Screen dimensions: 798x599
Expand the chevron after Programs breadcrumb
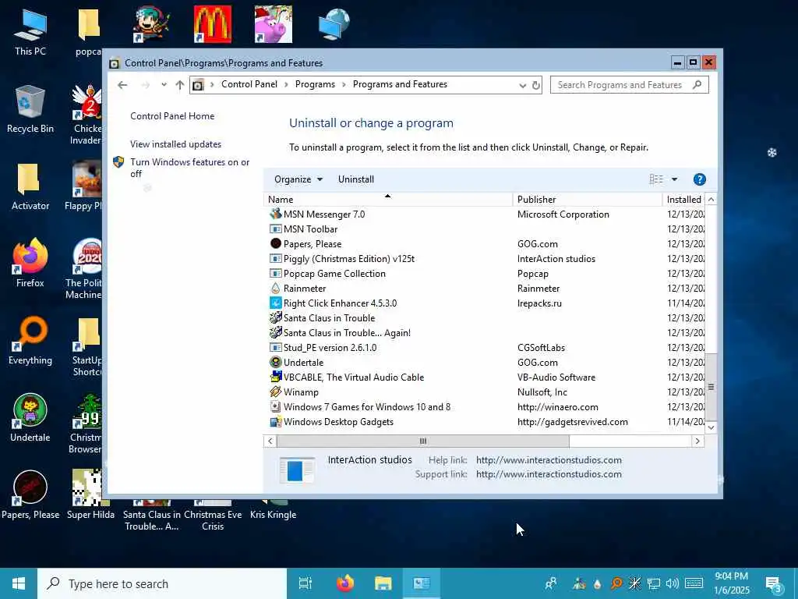pos(344,84)
